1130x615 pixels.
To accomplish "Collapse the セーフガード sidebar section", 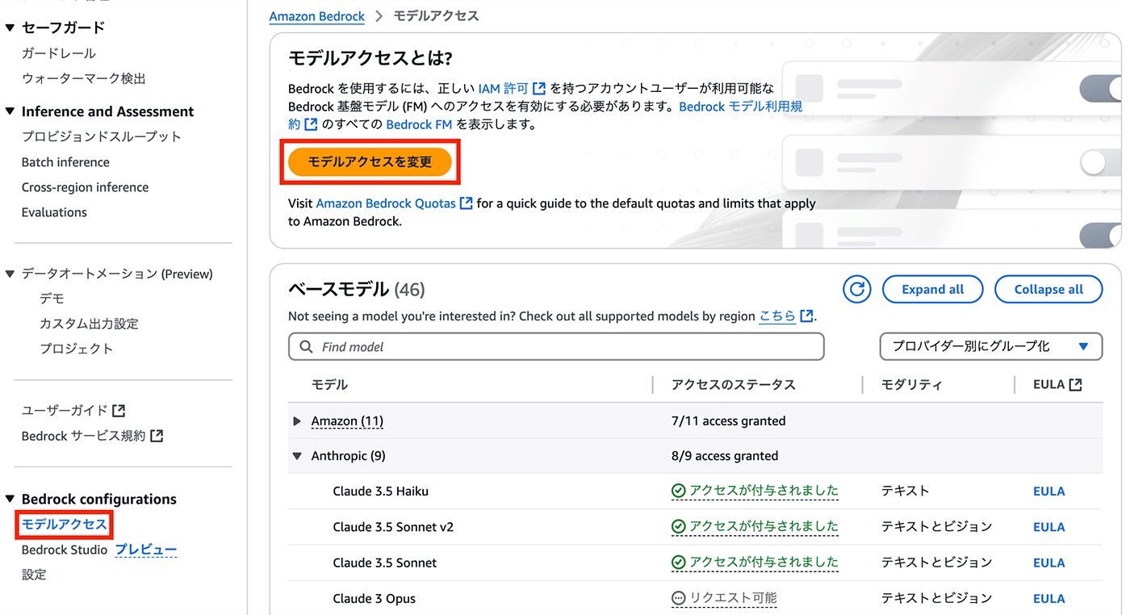I will click(10, 27).
